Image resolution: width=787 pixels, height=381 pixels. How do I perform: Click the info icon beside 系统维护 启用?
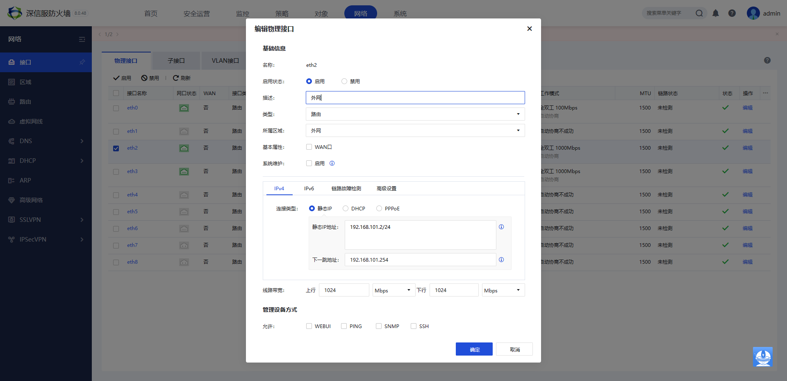[332, 163]
